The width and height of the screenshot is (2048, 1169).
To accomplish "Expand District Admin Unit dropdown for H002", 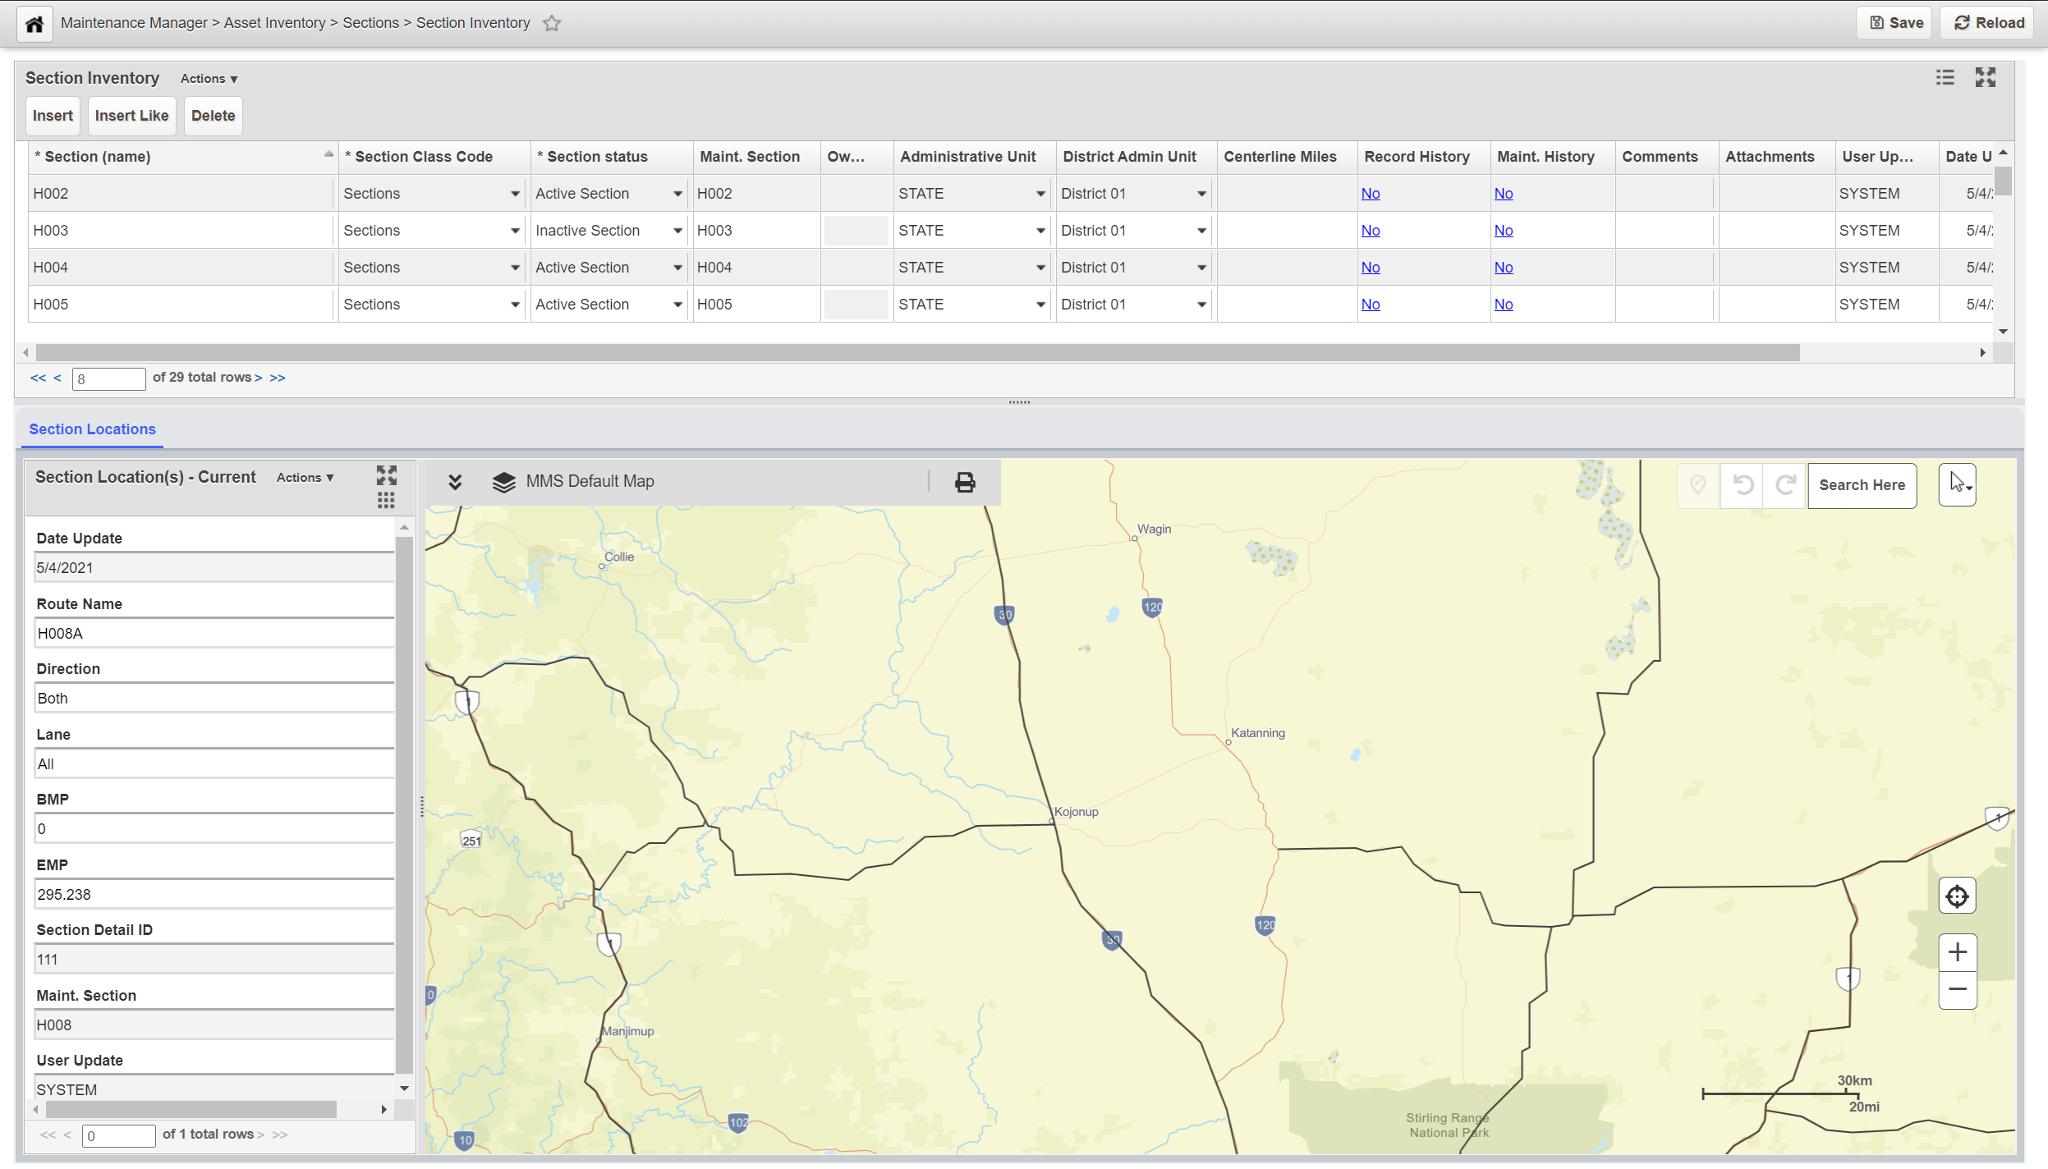I will pyautogui.click(x=1201, y=194).
